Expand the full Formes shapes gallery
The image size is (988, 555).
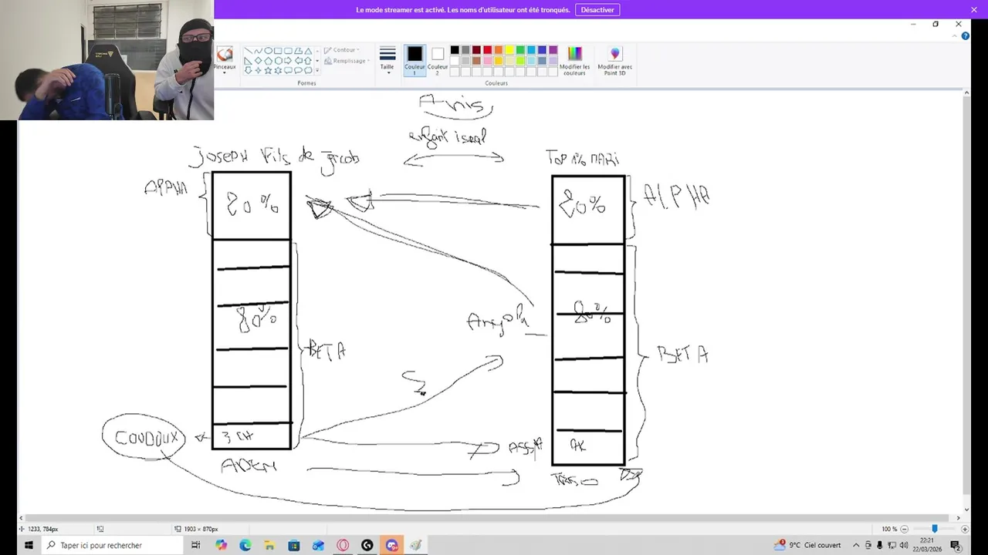pyautogui.click(x=317, y=70)
